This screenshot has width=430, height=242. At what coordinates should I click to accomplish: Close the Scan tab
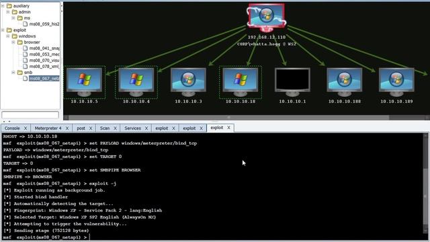115,128
